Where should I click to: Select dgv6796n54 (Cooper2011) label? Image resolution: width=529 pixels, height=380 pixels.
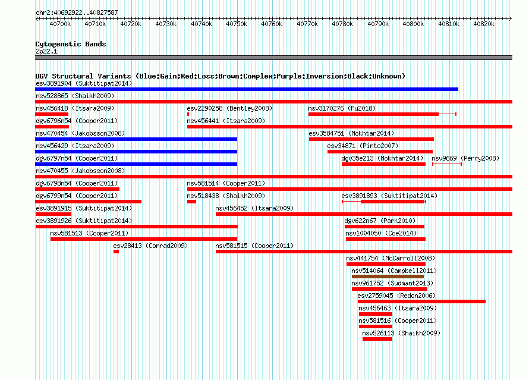tap(77, 121)
